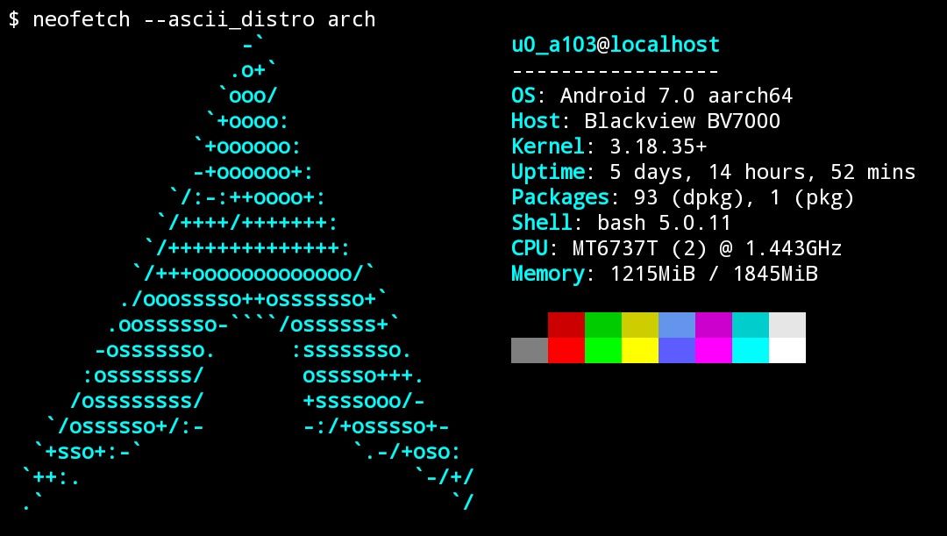This screenshot has height=536, width=947.
Task: Click the '$' shell prompt symbol
Action: pyautogui.click(x=14, y=18)
